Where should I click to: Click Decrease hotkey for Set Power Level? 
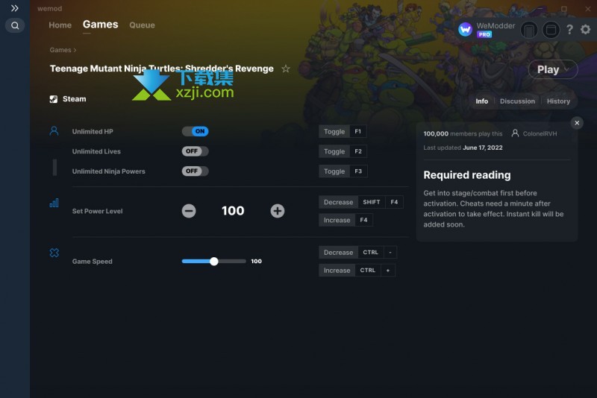tap(339, 202)
